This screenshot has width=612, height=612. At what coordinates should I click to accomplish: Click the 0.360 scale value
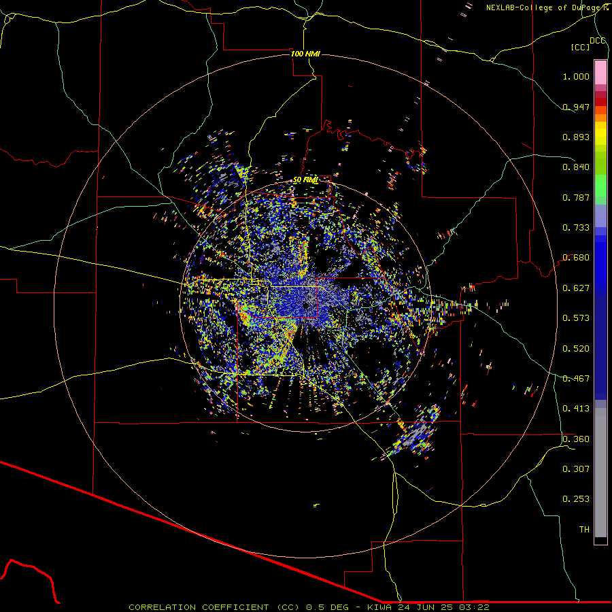click(x=576, y=439)
